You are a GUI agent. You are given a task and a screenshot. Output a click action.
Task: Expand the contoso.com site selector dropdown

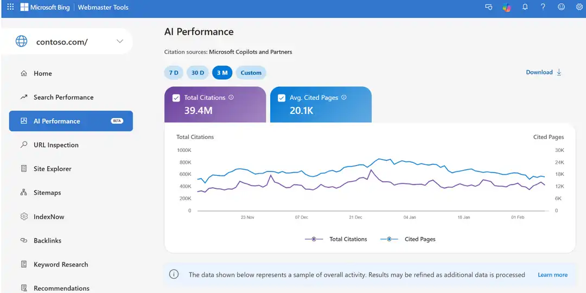click(x=120, y=42)
